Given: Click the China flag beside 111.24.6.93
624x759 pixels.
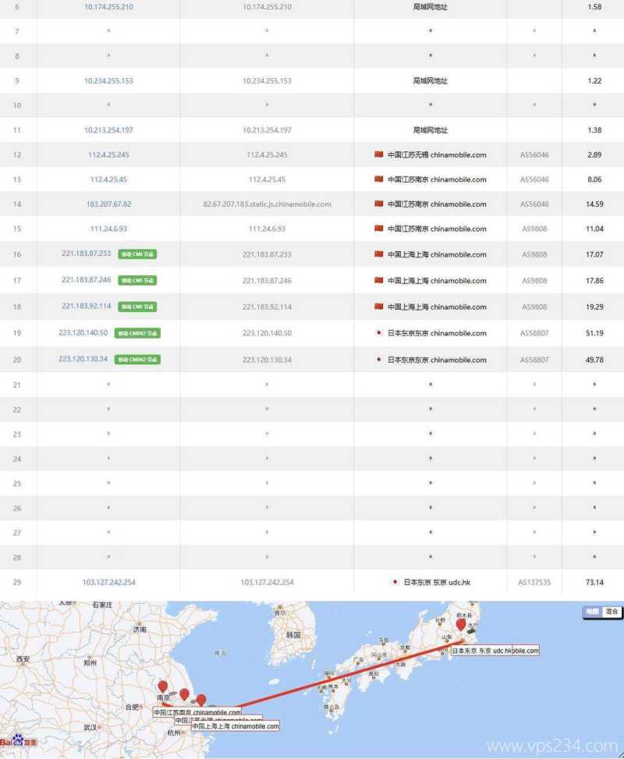Looking at the screenshot, I should point(380,229).
